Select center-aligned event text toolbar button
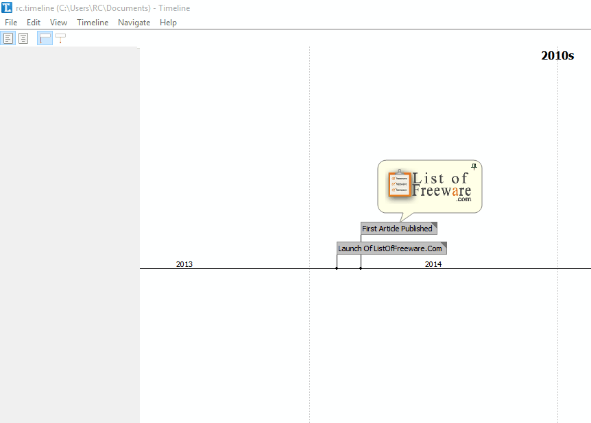Screen dimensions: 591x423 (x=23, y=38)
